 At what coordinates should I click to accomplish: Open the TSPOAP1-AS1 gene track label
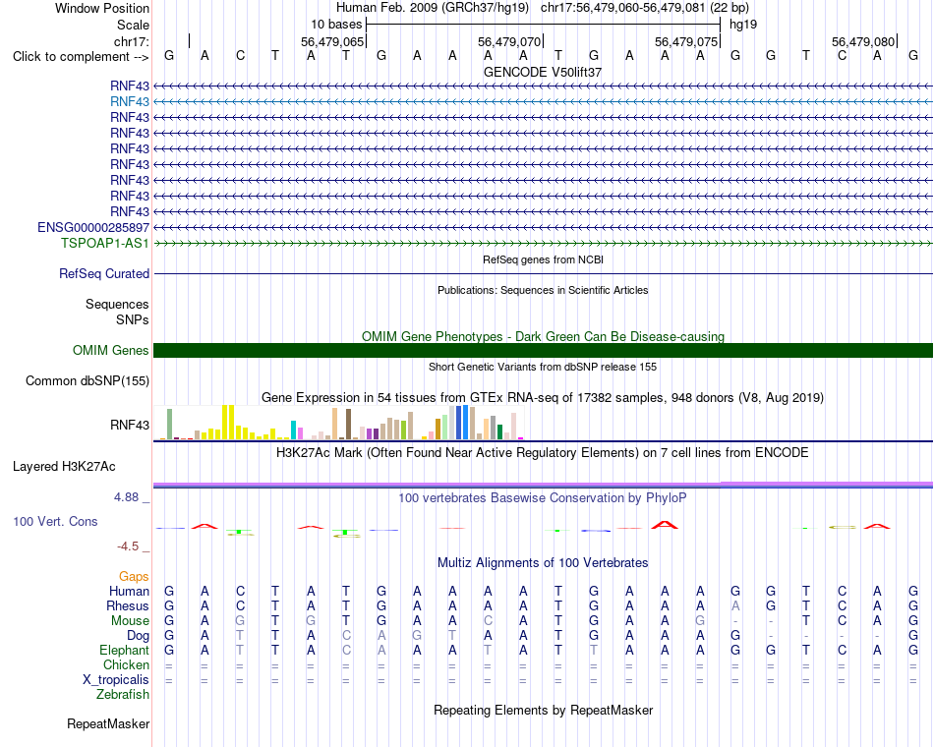pyautogui.click(x=105, y=243)
